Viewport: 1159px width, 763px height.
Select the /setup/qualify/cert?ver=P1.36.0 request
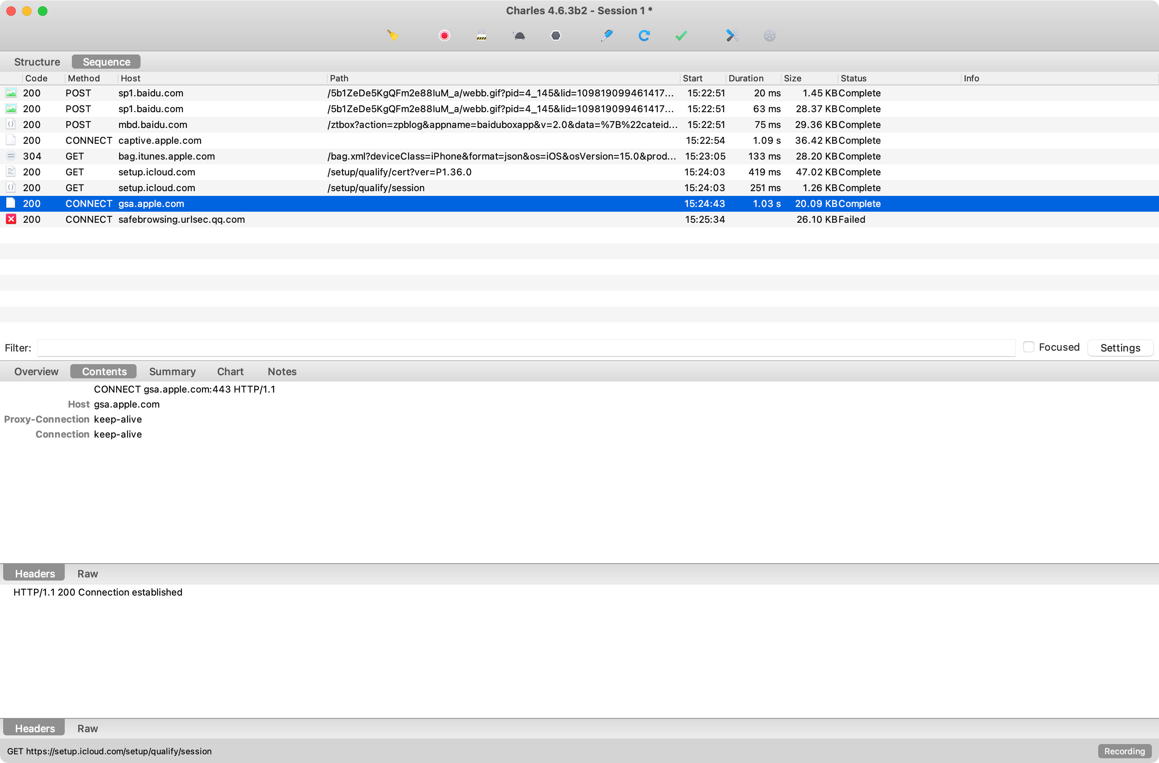(579, 171)
